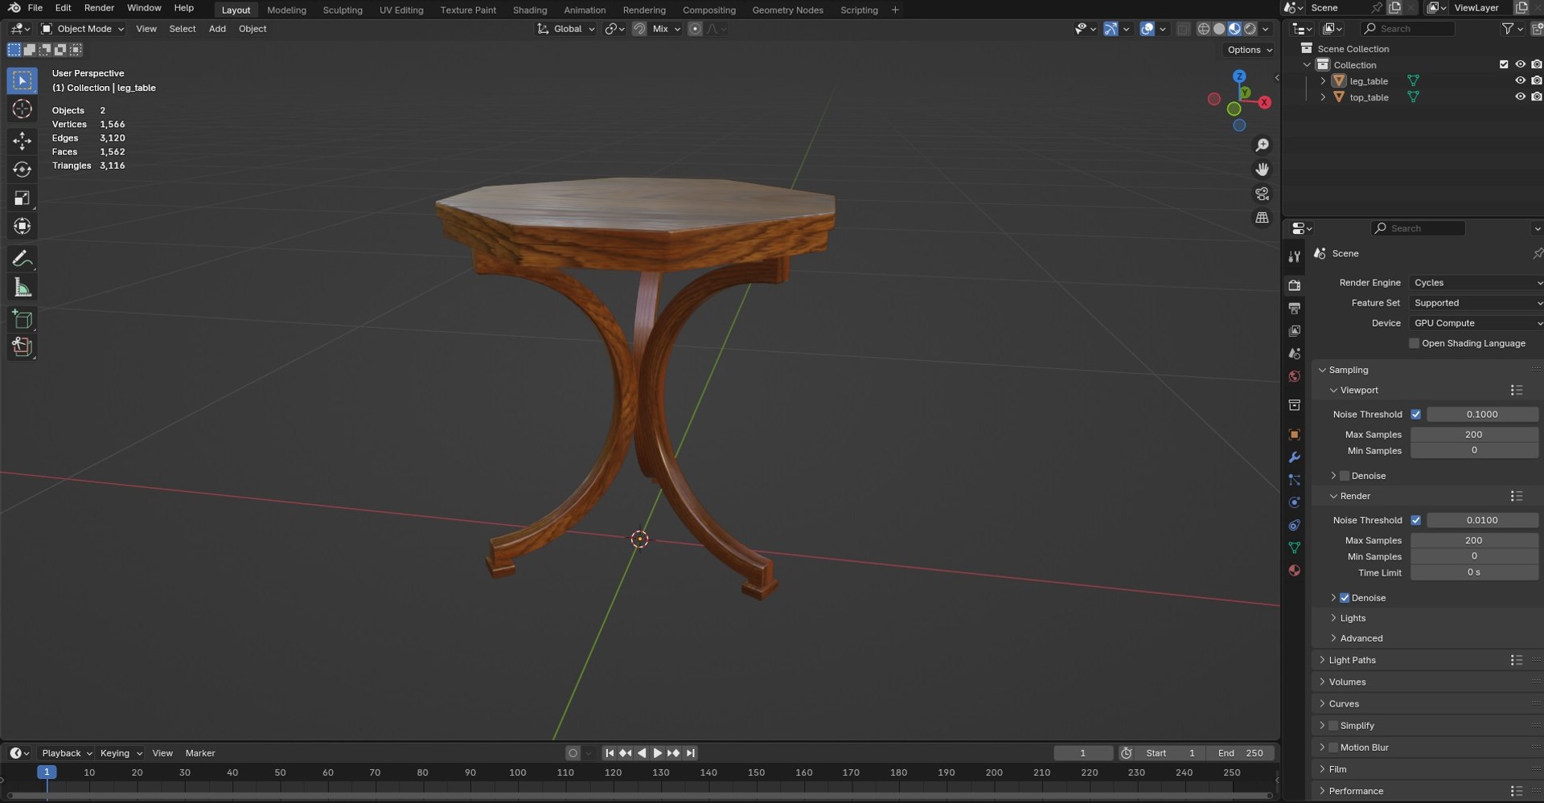Image resolution: width=1544 pixels, height=803 pixels.
Task: Select the Cursor tool in toolbar
Action: pyautogui.click(x=23, y=109)
